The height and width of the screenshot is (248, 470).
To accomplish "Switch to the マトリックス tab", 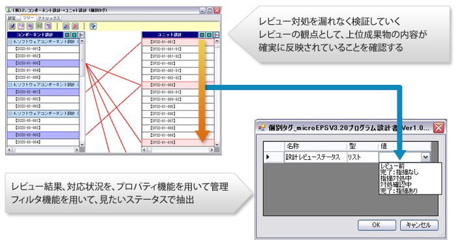I will click(x=49, y=18).
